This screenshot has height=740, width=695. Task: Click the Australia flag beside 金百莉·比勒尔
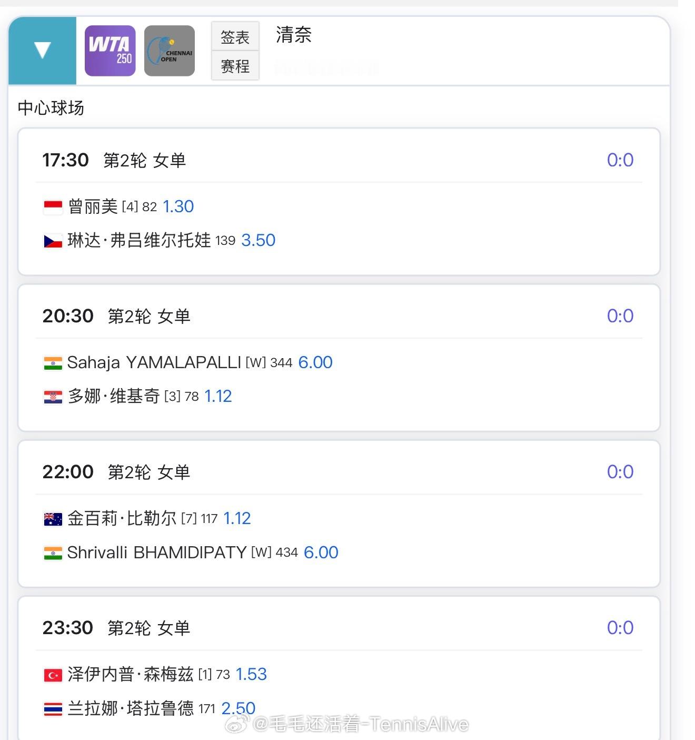(53, 519)
